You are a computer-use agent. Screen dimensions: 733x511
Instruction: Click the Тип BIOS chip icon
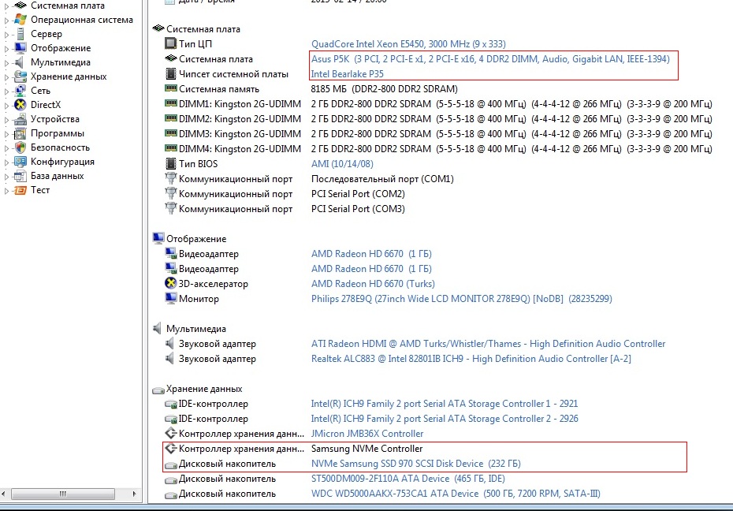[170, 164]
